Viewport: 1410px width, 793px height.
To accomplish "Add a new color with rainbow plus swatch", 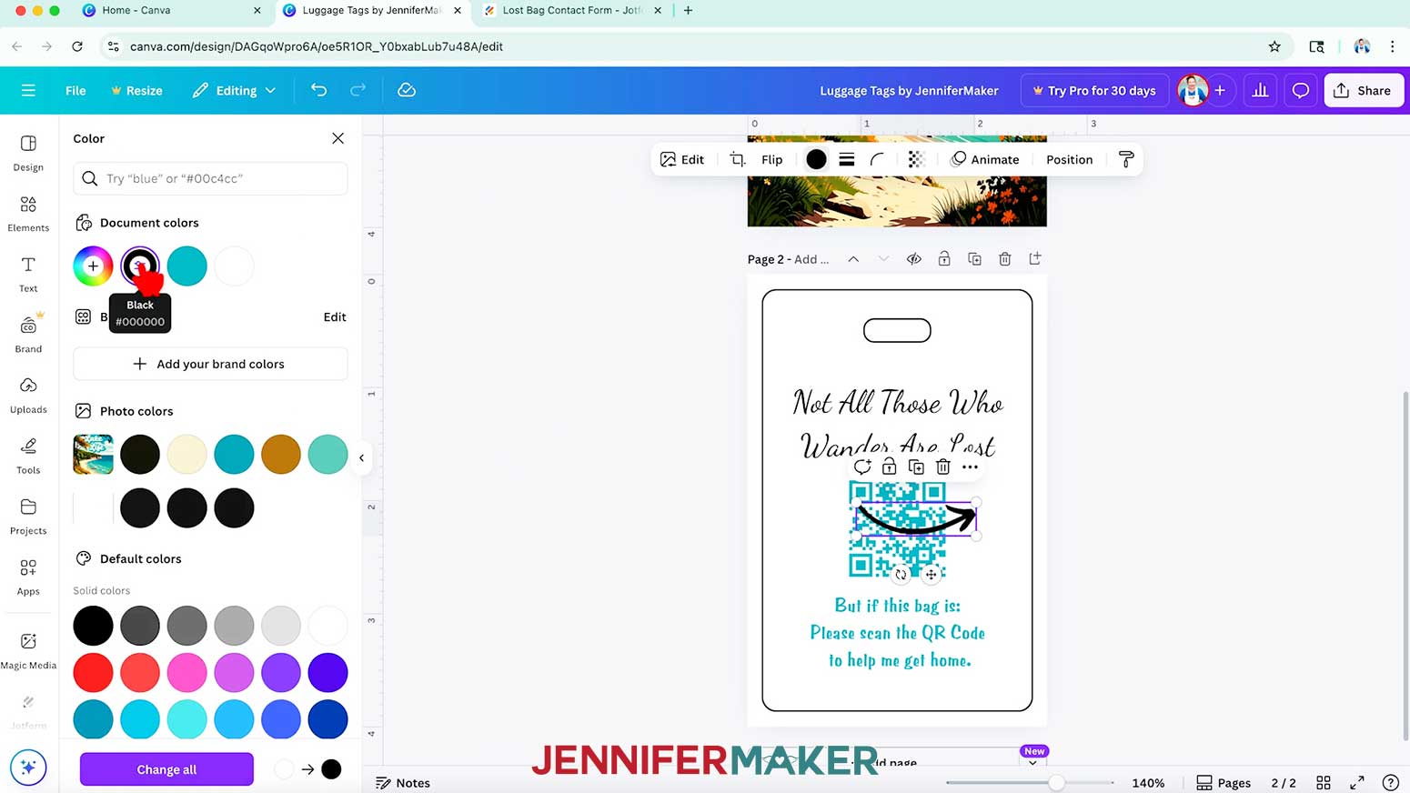I will coord(93,266).
